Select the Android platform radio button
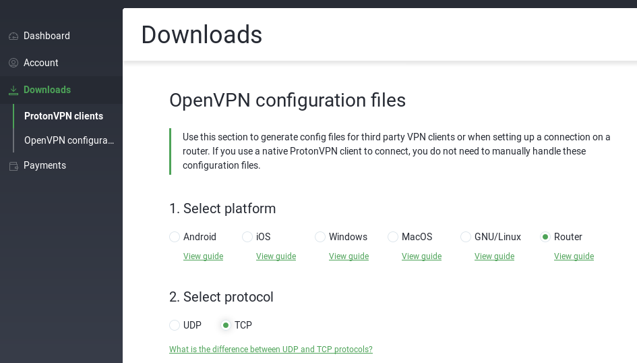 point(175,237)
